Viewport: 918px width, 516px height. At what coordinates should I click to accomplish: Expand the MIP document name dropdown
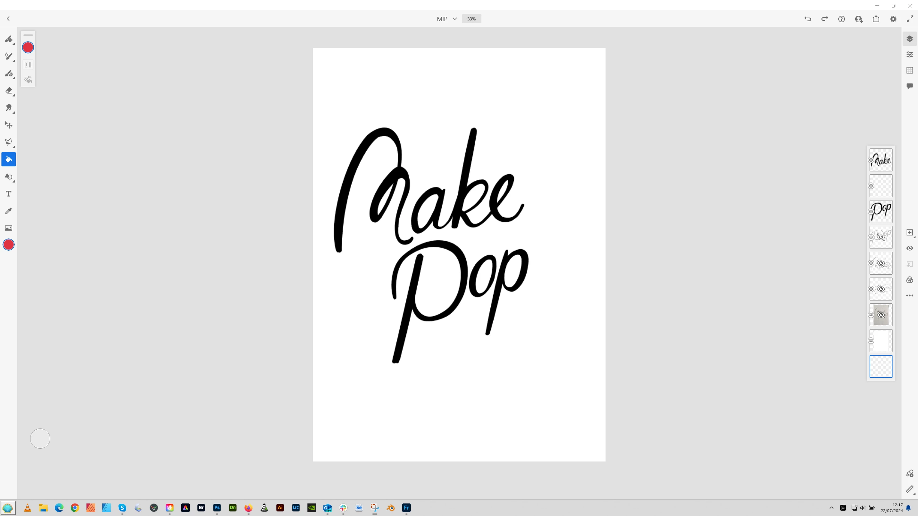(455, 19)
